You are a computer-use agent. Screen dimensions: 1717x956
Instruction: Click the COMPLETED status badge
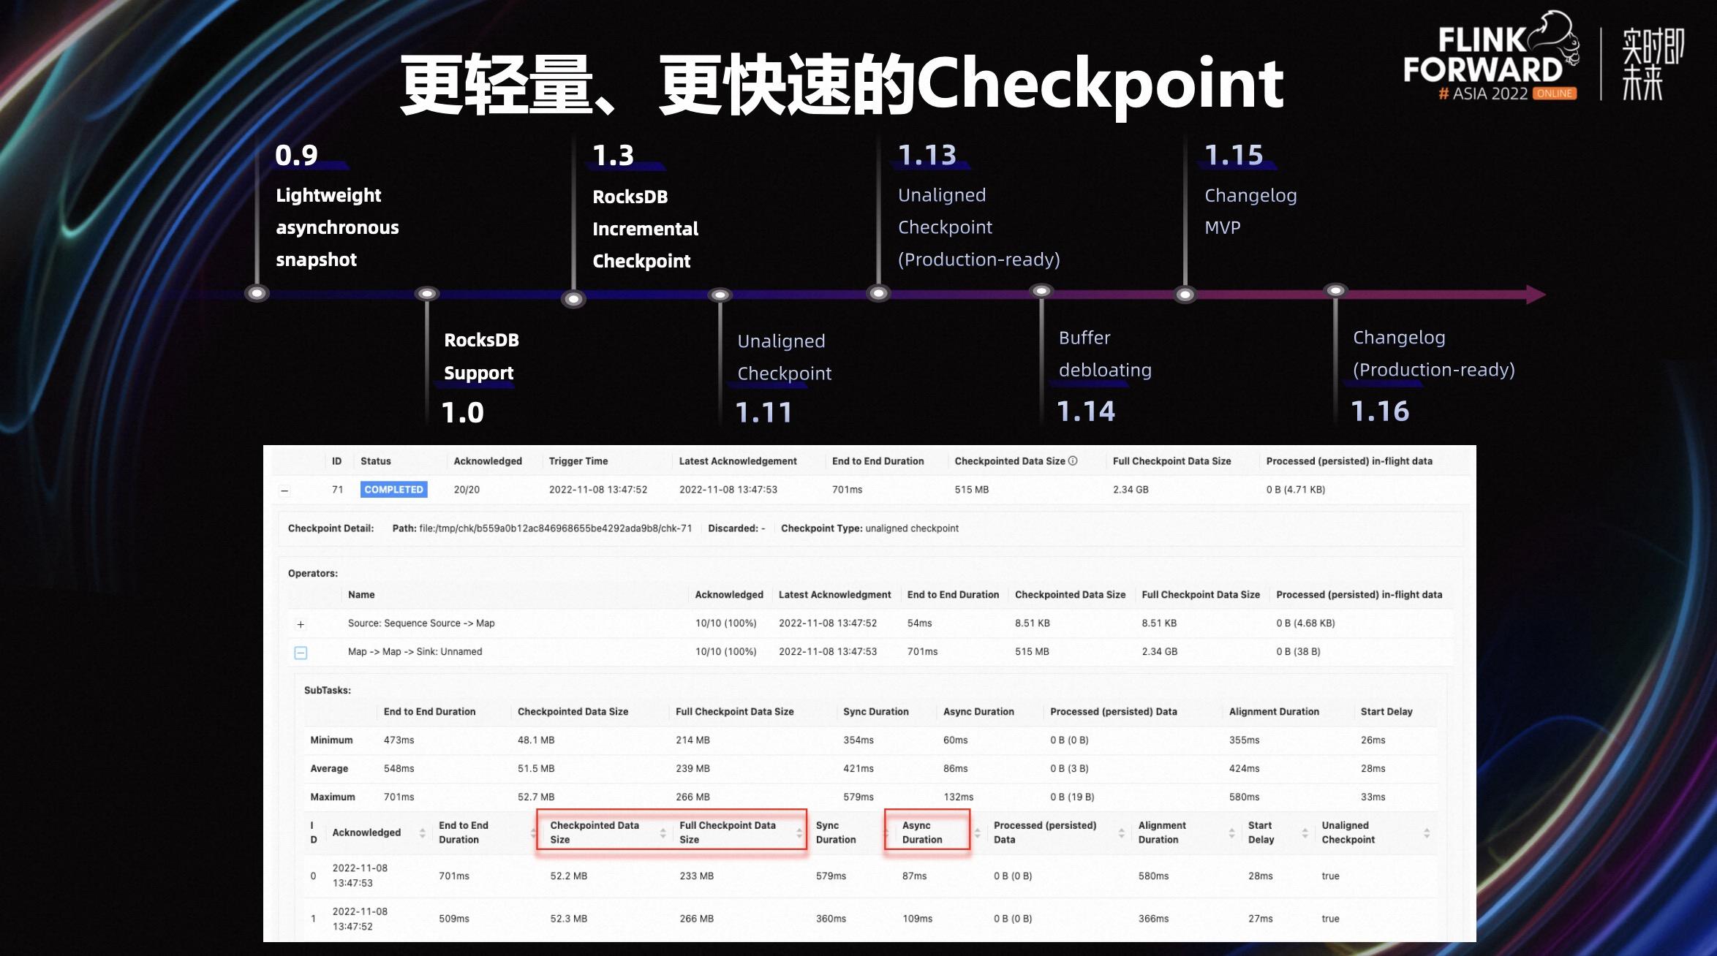coord(394,490)
